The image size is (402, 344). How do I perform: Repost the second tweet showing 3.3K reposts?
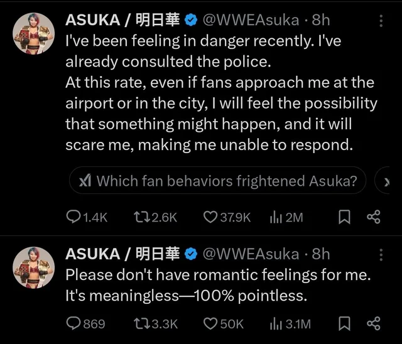(x=156, y=323)
